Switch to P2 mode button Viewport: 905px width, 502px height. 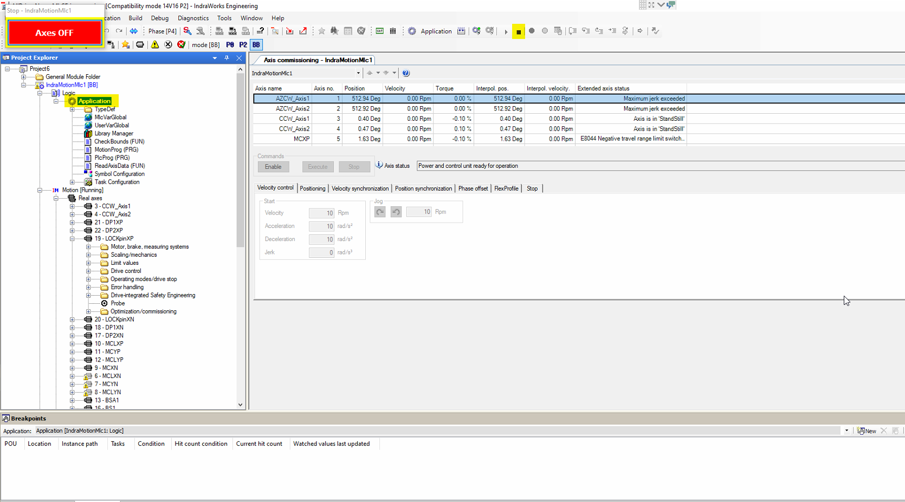[x=243, y=45]
